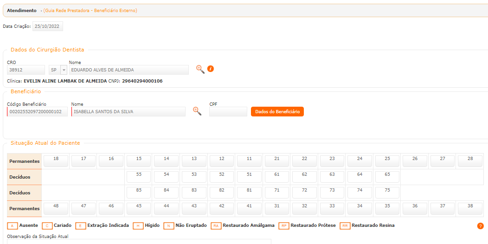Screen dimensions: 488x244
Task: Click the CRO number field
Action: (26, 70)
